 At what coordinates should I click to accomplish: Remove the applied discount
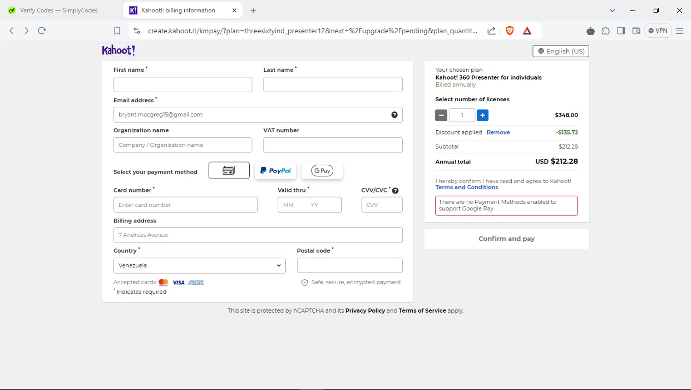coord(498,132)
